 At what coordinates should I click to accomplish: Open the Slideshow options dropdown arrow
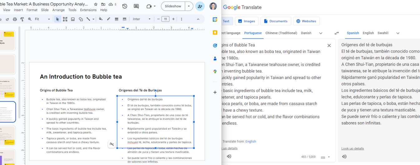[x=189, y=6]
